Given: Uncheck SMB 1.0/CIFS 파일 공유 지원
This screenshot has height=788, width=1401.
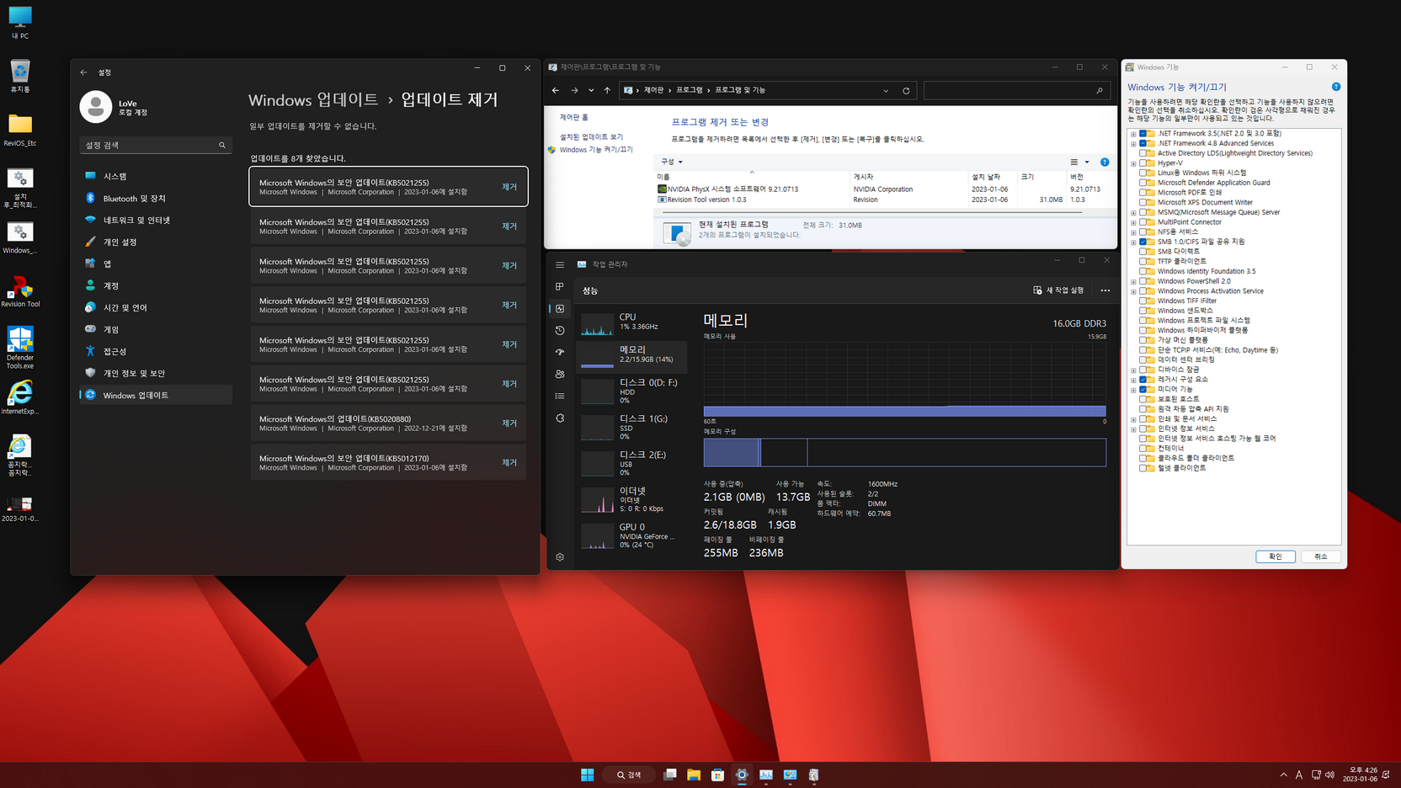Looking at the screenshot, I should click(1143, 242).
